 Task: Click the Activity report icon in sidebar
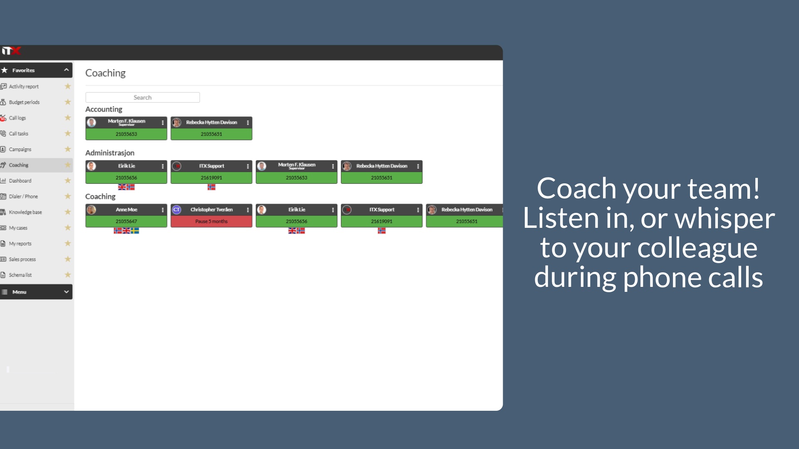pyautogui.click(x=4, y=86)
